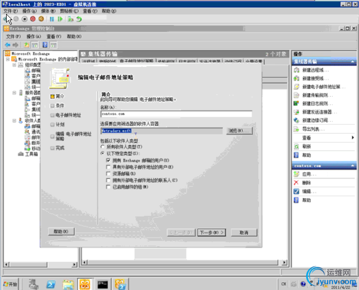
Task: Open the Exchange console Help menu
Action: pyautogui.click(x=74, y=37)
